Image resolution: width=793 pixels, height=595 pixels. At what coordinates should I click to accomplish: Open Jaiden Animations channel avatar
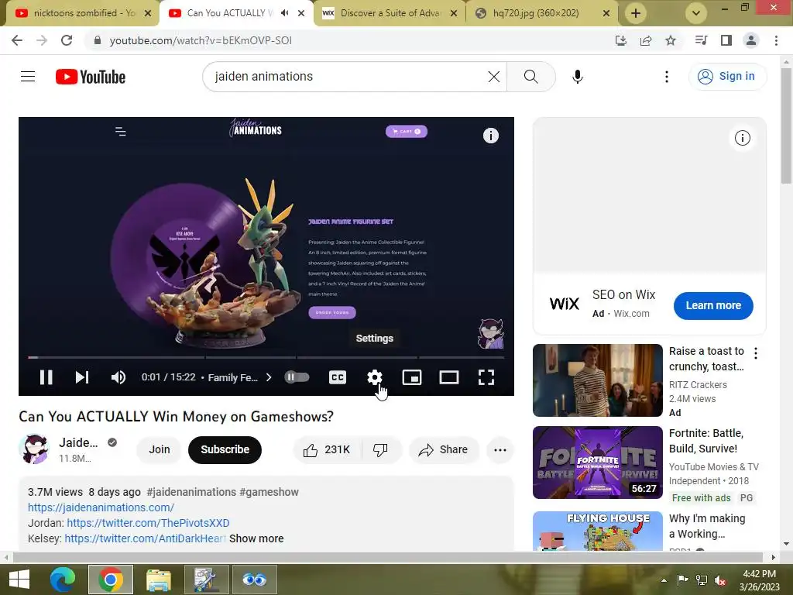coord(34,449)
